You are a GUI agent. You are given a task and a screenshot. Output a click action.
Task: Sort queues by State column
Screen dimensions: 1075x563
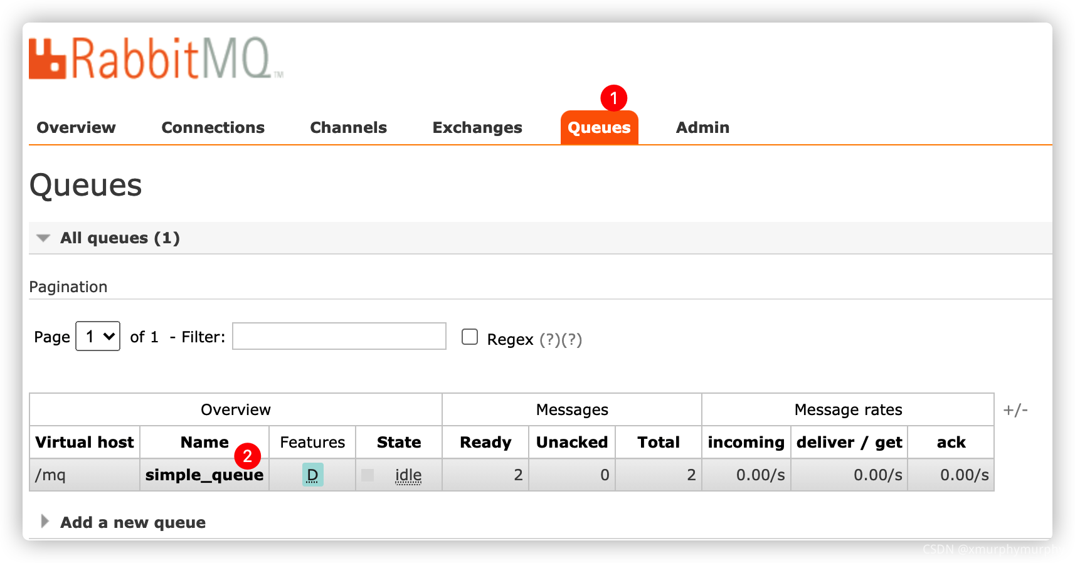click(x=399, y=442)
